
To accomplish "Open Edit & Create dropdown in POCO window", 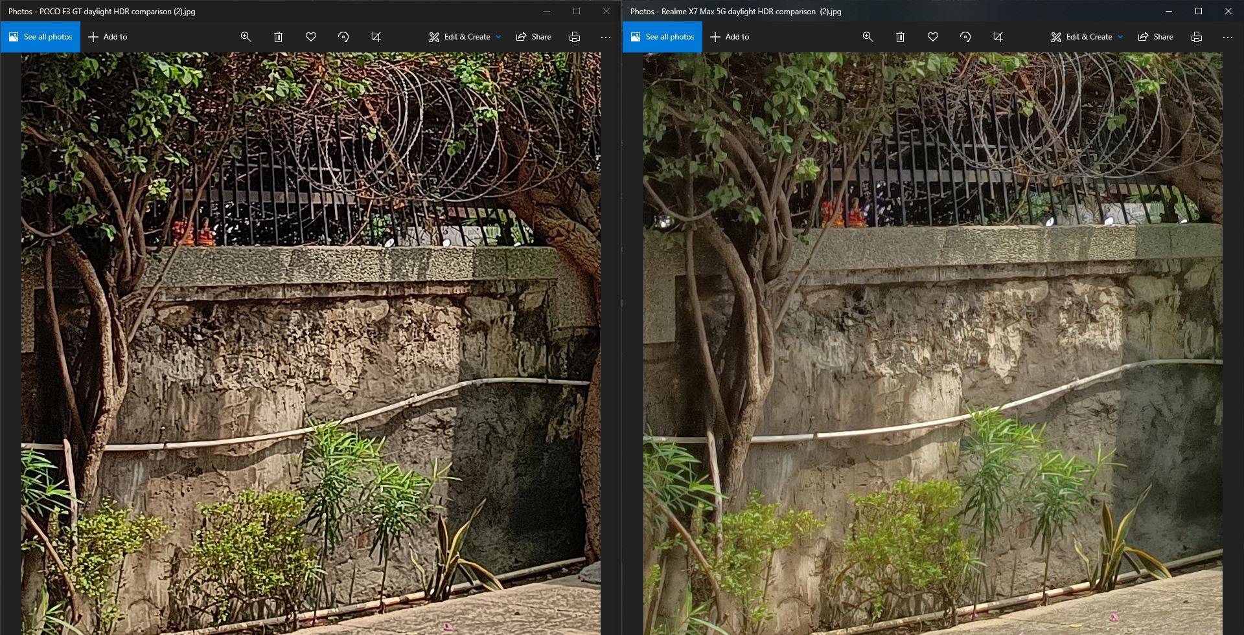I will (x=465, y=37).
